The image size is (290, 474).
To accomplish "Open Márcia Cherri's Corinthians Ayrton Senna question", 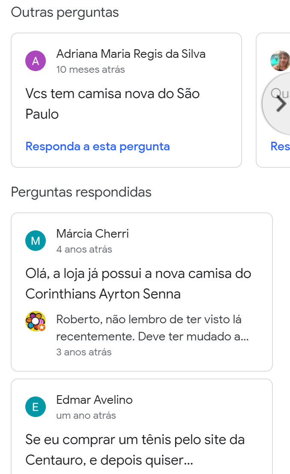I will (x=138, y=283).
